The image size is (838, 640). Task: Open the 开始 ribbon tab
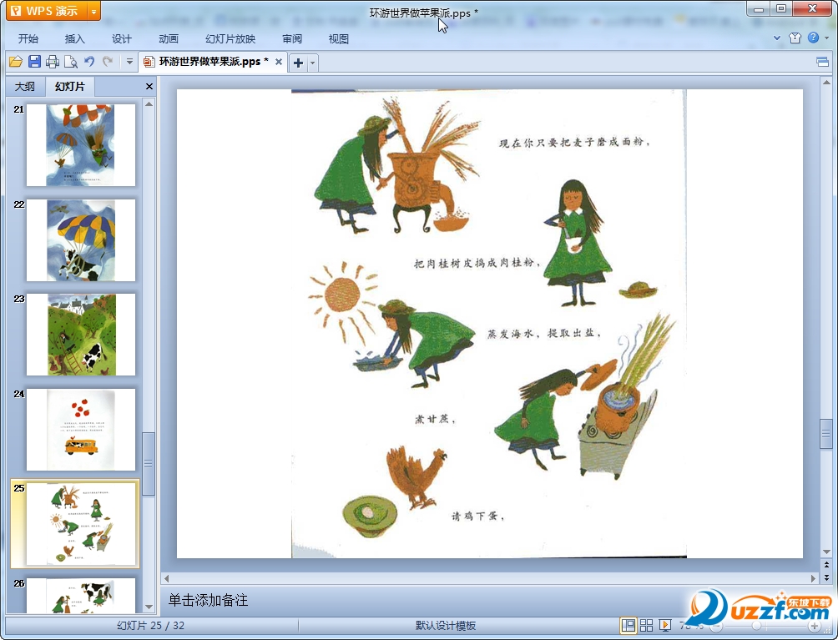click(x=28, y=39)
